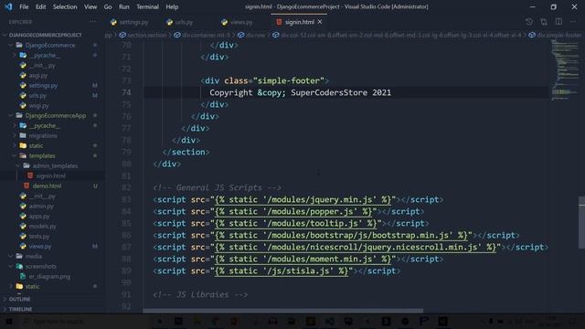The width and height of the screenshot is (585, 329).
Task: Click the section.section breadcrumb
Action: click(x=144, y=35)
